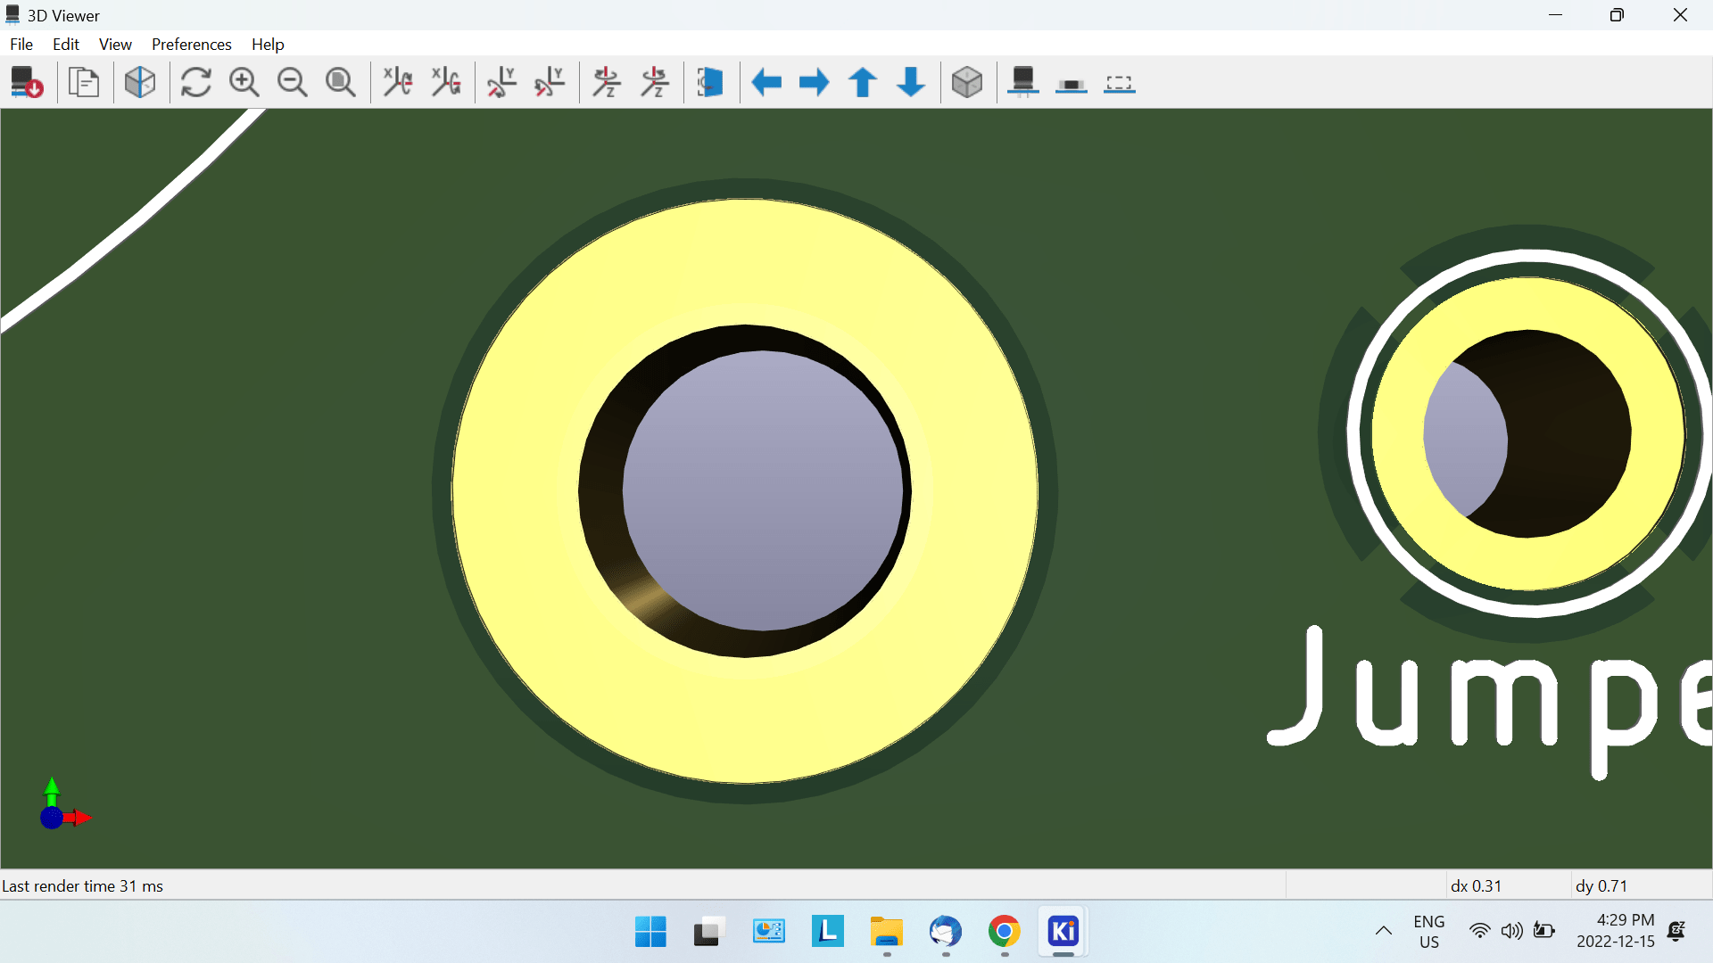Move board down with blue arrow
The height and width of the screenshot is (963, 1713).
point(911,82)
